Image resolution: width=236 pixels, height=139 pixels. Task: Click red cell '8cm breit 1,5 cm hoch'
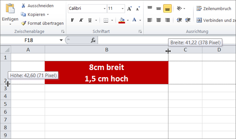(x=107, y=73)
